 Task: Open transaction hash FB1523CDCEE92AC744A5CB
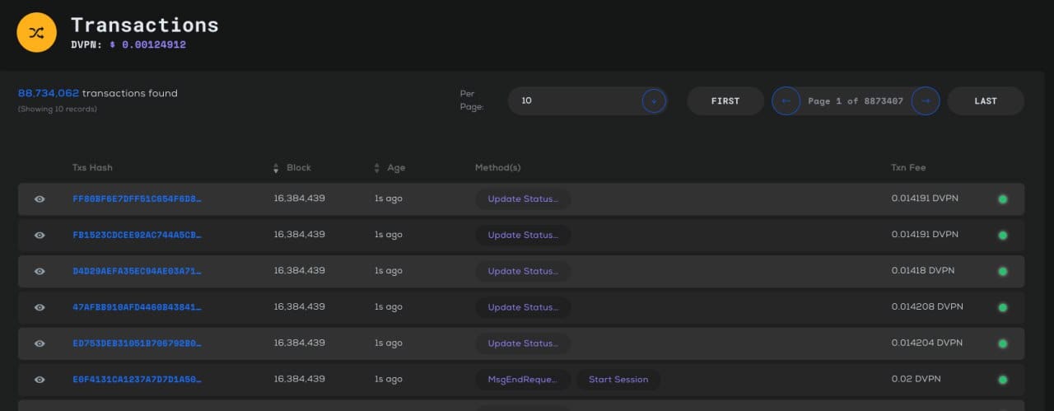click(x=137, y=235)
